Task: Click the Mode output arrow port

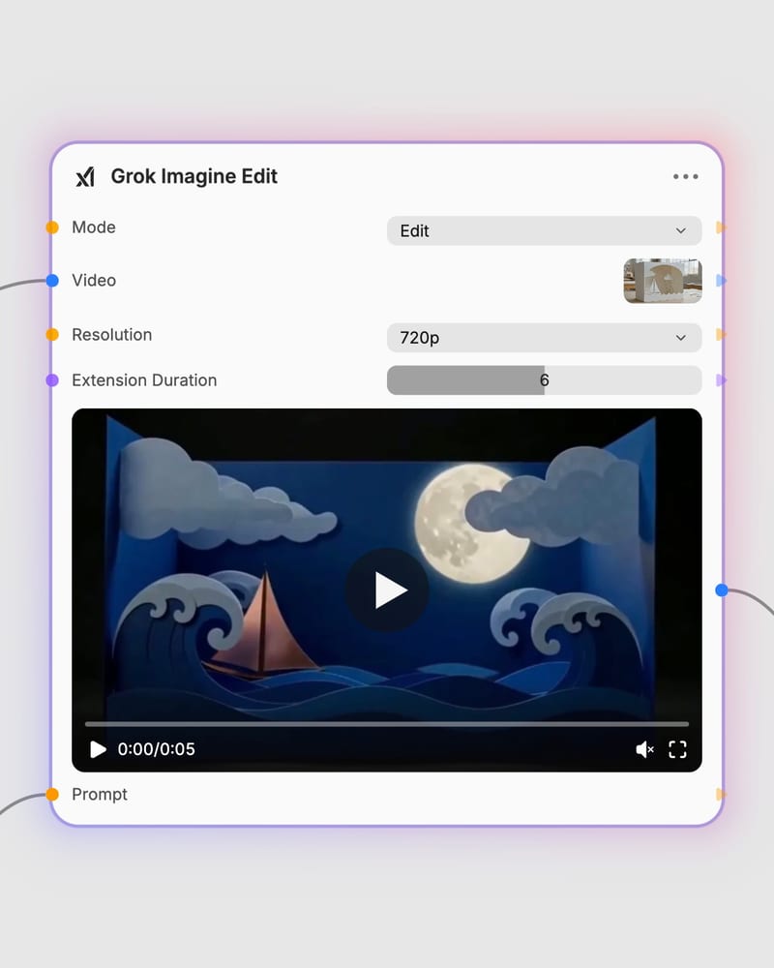Action: (721, 227)
